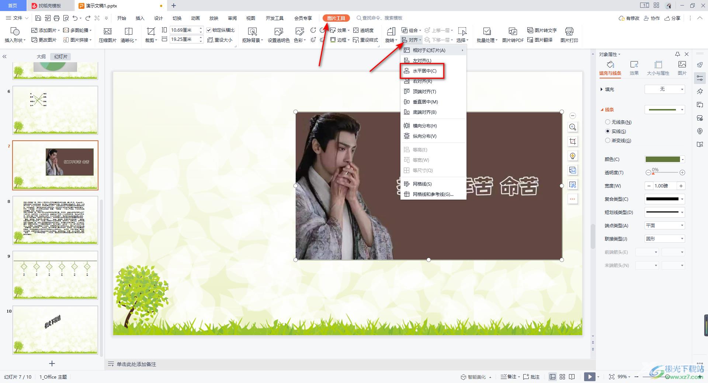Select slide 8 thumbnail
This screenshot has height=383, width=708.
(x=55, y=220)
